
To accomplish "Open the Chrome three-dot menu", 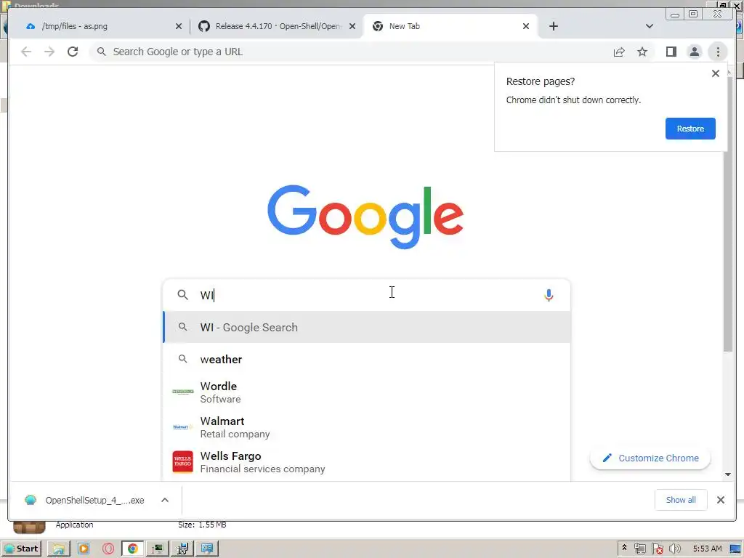I will tap(718, 52).
